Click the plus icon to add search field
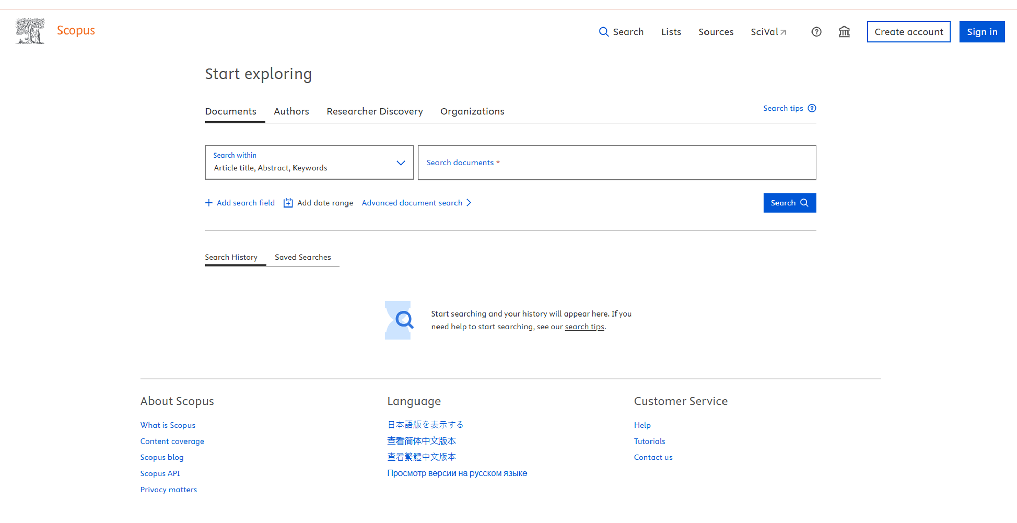Viewport: 1017px width, 523px height. (x=209, y=202)
